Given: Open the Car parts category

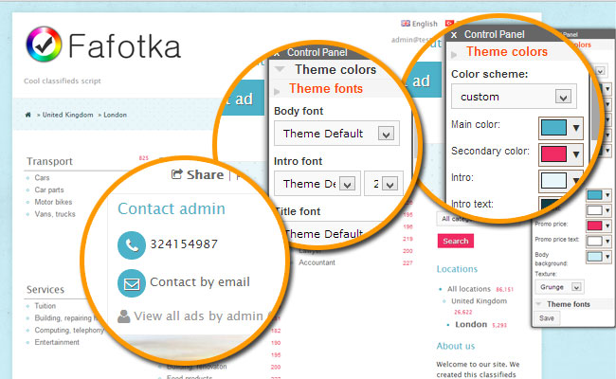Looking at the screenshot, I should pyautogui.click(x=49, y=189).
